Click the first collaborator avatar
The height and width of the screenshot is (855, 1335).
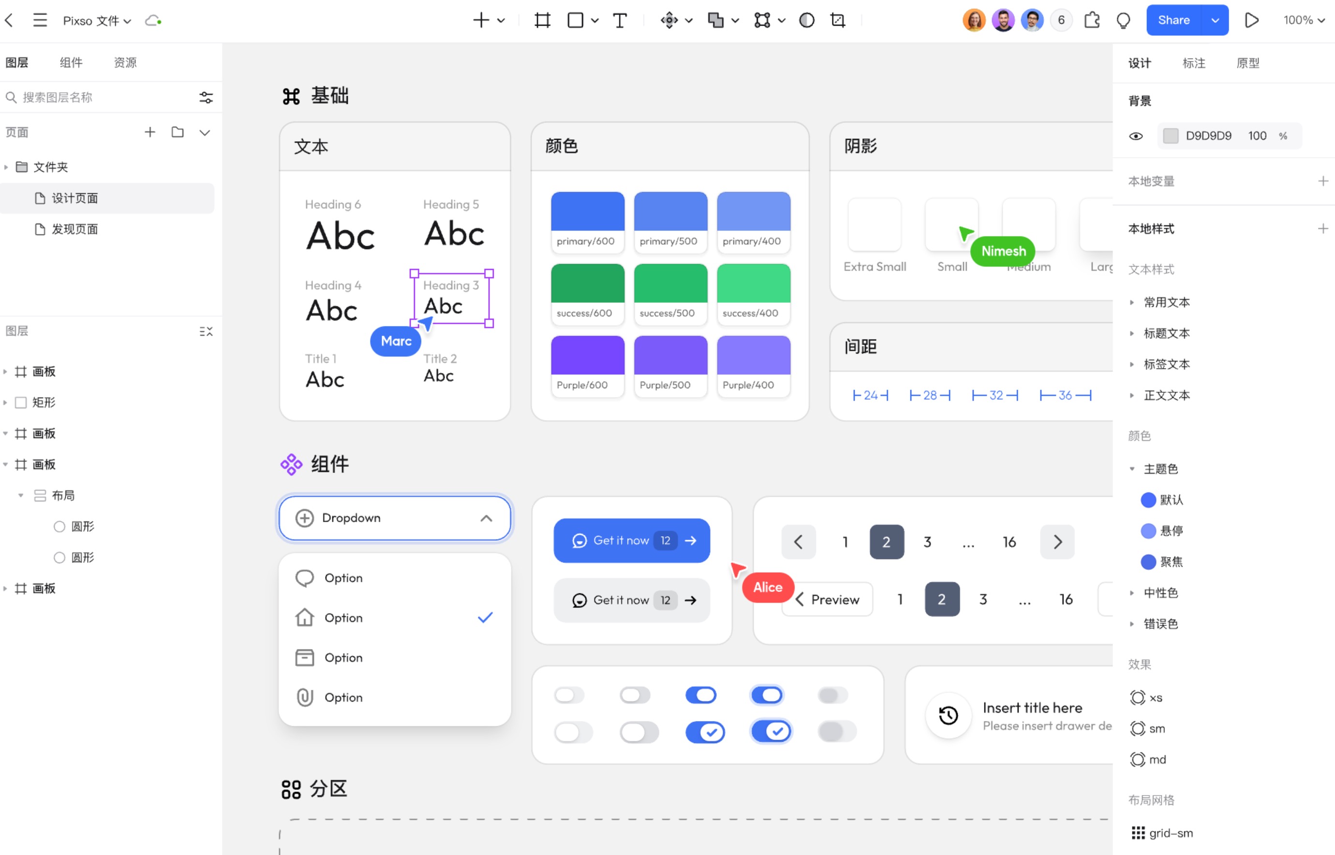pyautogui.click(x=974, y=20)
